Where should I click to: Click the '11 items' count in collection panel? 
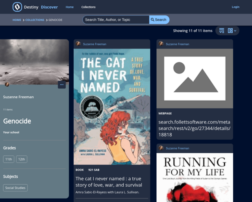(x=8, y=110)
